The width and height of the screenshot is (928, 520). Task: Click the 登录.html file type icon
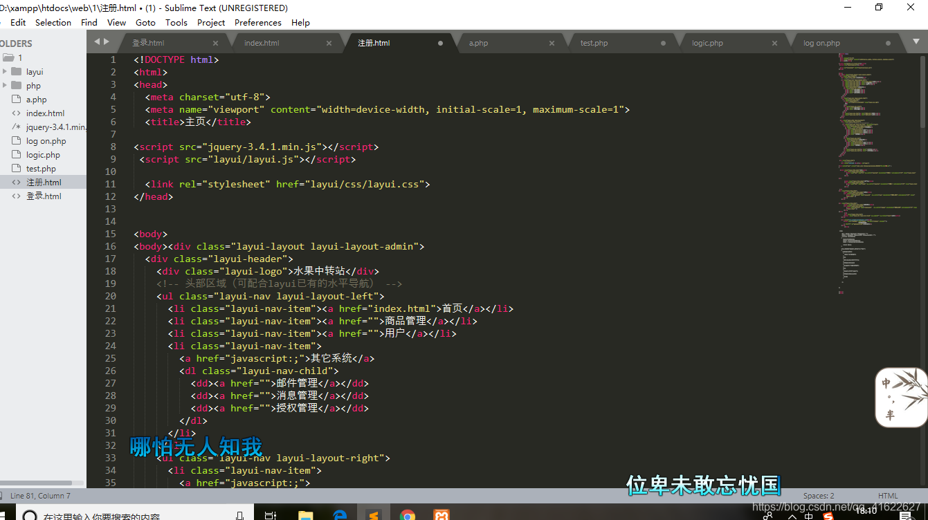click(17, 196)
